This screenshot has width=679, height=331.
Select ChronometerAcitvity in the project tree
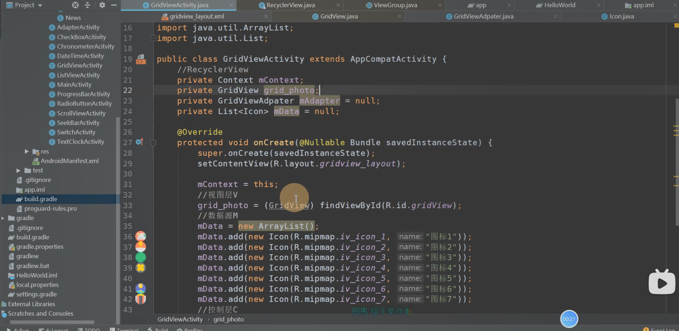(86, 46)
